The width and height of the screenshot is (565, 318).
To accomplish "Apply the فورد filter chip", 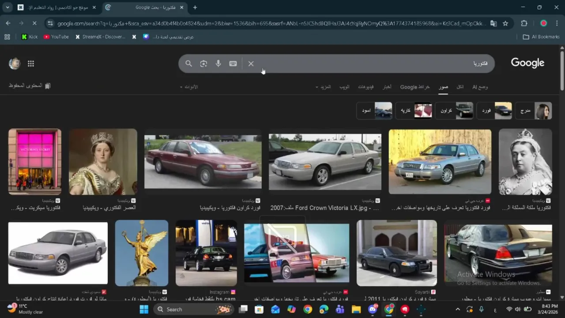I will click(x=494, y=111).
